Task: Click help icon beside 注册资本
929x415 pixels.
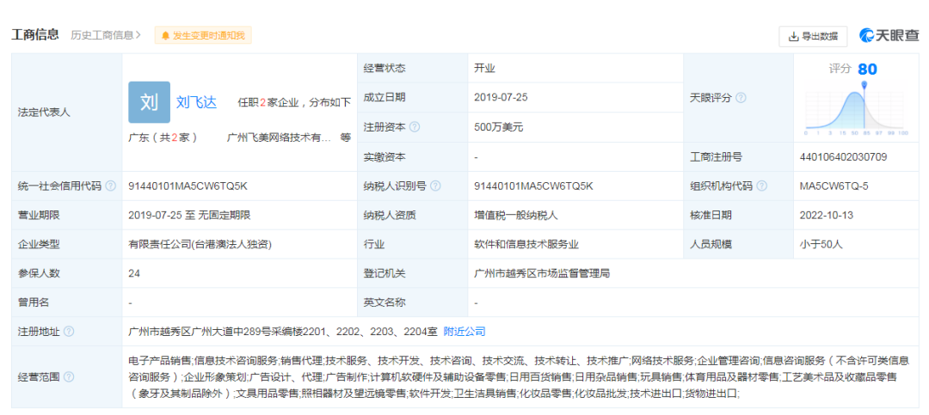Action: pos(415,127)
